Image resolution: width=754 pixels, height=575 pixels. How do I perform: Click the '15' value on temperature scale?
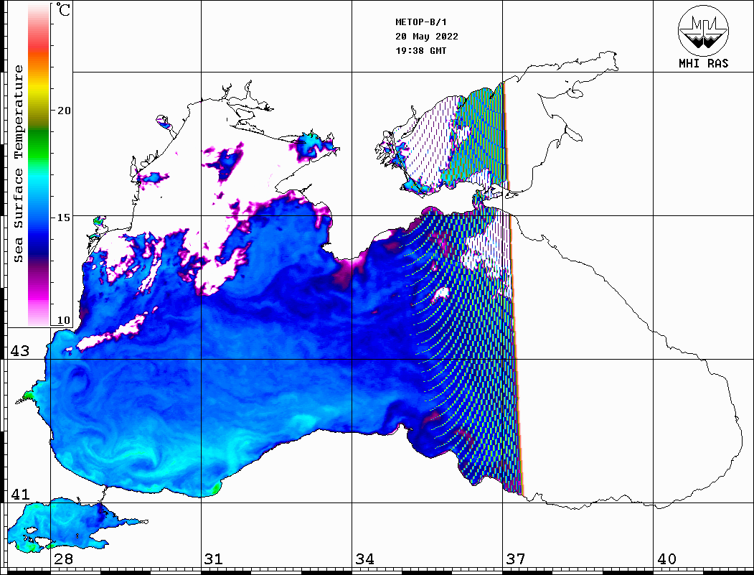63,218
